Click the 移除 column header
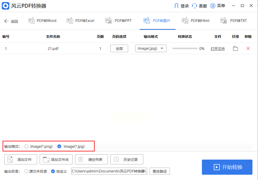258x180 pixels. (x=248, y=37)
